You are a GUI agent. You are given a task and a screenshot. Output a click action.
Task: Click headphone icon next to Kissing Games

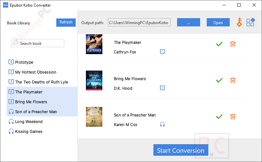point(11,131)
